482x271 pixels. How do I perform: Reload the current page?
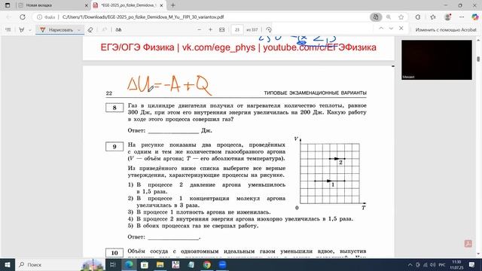23,17
